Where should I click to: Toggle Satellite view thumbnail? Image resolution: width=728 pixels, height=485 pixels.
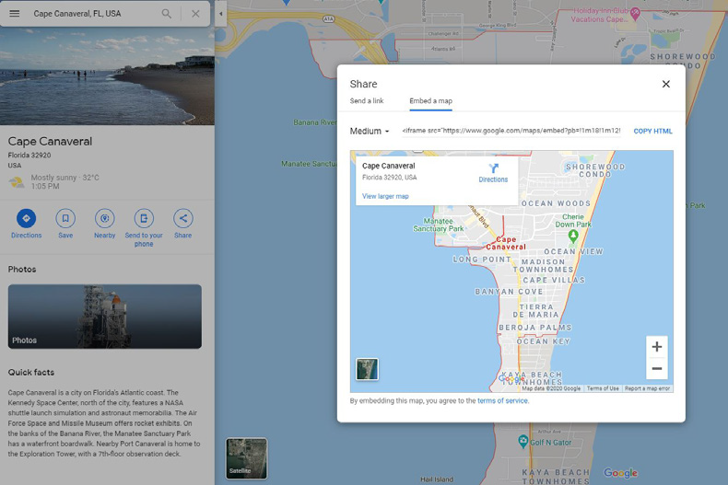246,457
